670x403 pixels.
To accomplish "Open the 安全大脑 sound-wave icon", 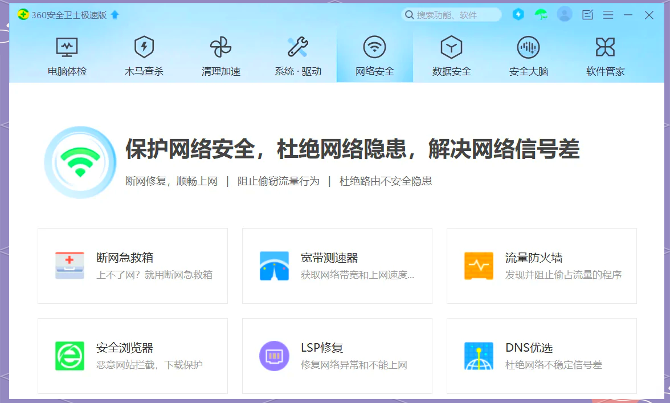I will [x=529, y=47].
